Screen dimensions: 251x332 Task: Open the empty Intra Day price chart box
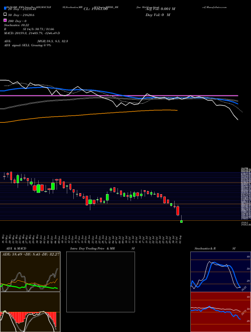(100, 282)
